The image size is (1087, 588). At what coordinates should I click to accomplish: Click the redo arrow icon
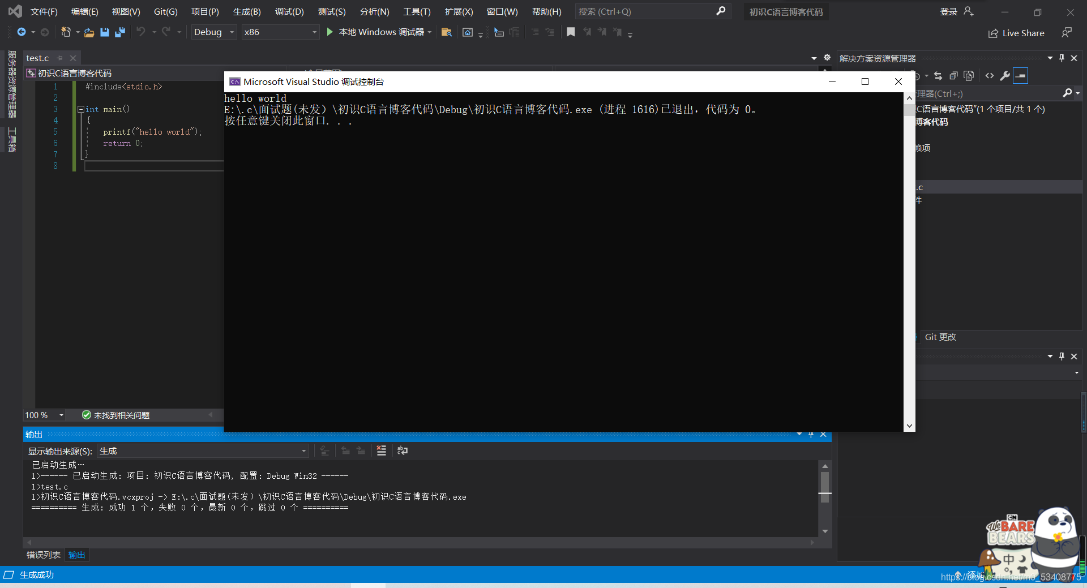(166, 32)
